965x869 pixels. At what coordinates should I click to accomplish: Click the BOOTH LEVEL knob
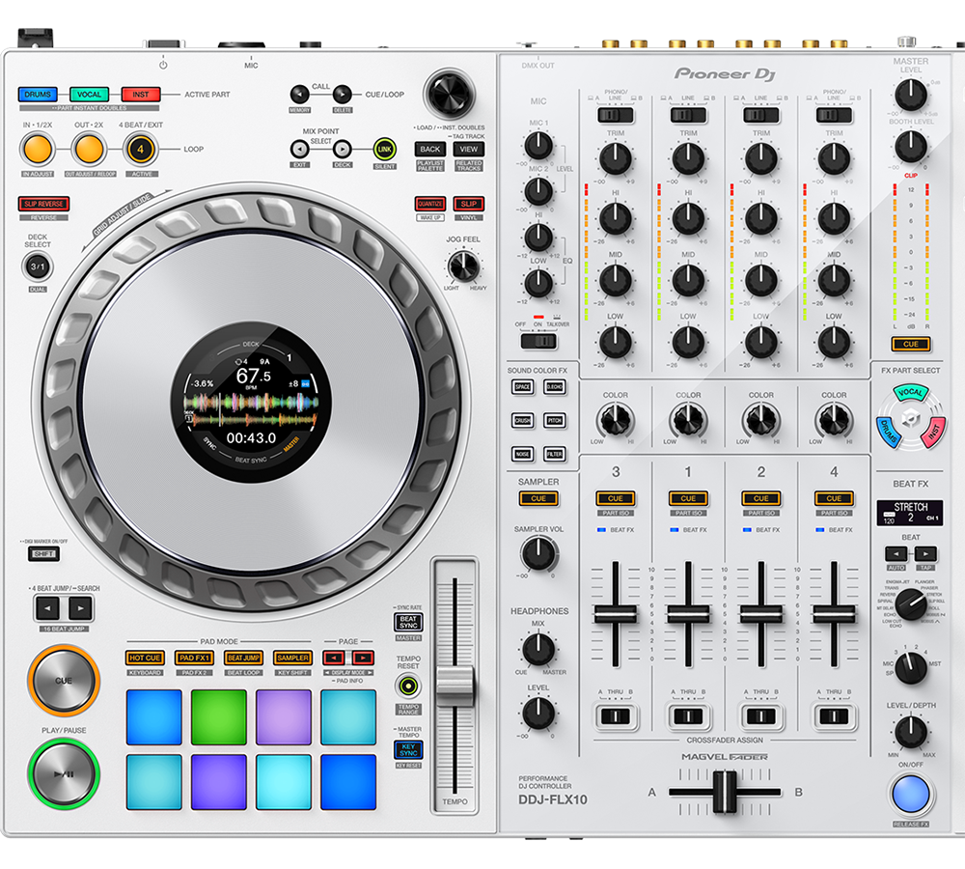click(x=911, y=146)
